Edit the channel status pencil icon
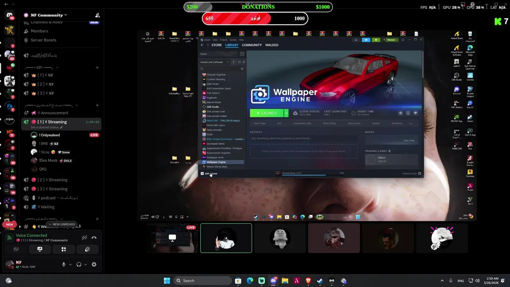The width and height of the screenshot is (510, 287). (x=61, y=128)
